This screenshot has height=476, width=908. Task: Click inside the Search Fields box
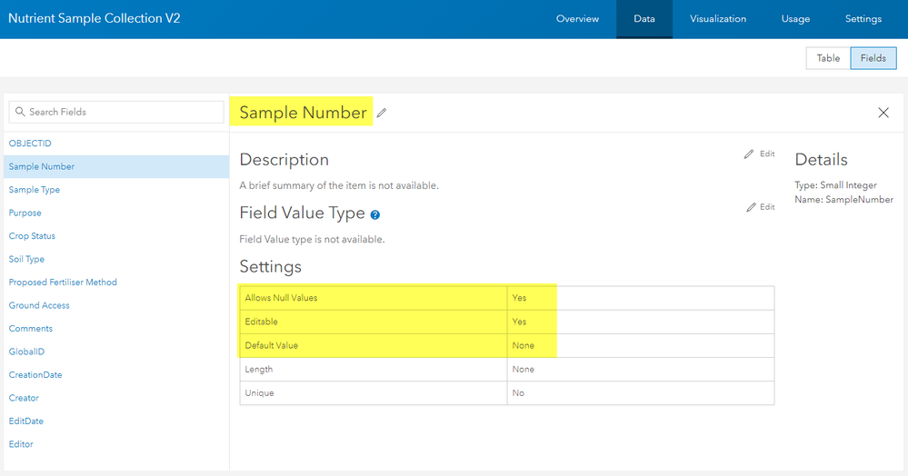[x=116, y=112]
